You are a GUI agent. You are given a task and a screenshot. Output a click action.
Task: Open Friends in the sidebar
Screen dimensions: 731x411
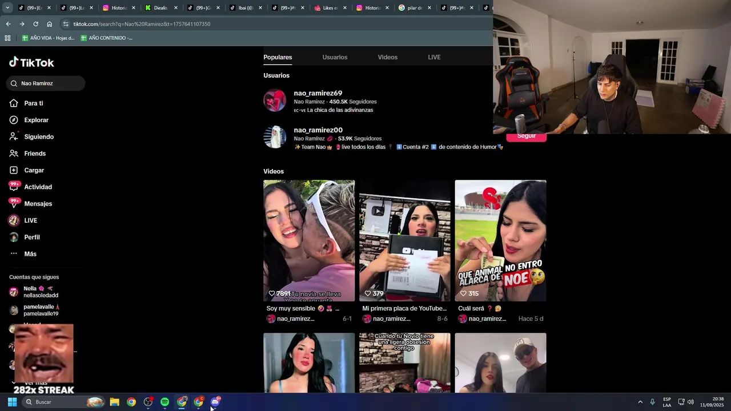click(27, 154)
